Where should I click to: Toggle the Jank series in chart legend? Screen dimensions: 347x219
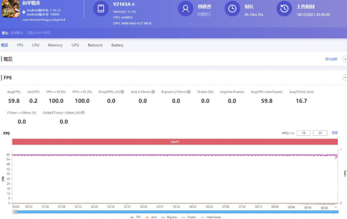click(x=154, y=217)
